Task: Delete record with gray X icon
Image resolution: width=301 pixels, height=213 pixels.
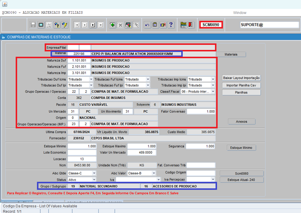Action: 120,25
